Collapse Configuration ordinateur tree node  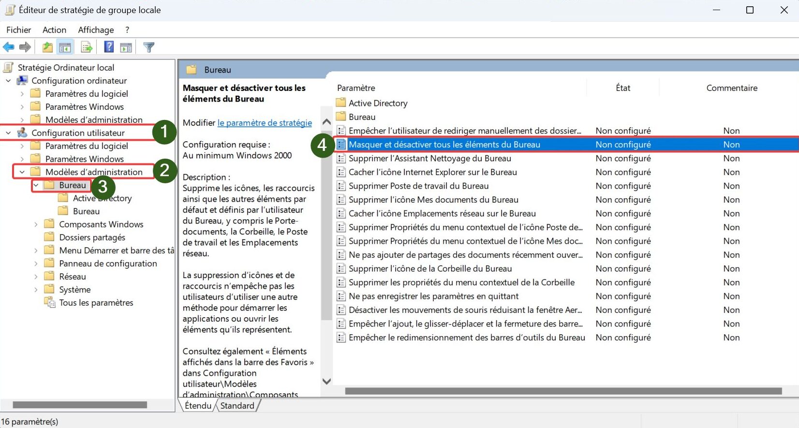(x=8, y=81)
